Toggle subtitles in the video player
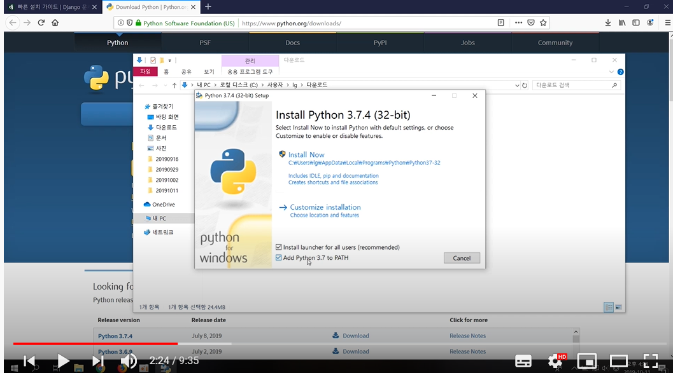 tap(523, 361)
